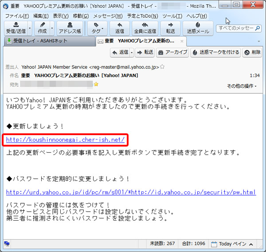The height and width of the screenshot is (252, 266).
Task: Click the 全員に返信 reply-all button
Action: (145, 28)
